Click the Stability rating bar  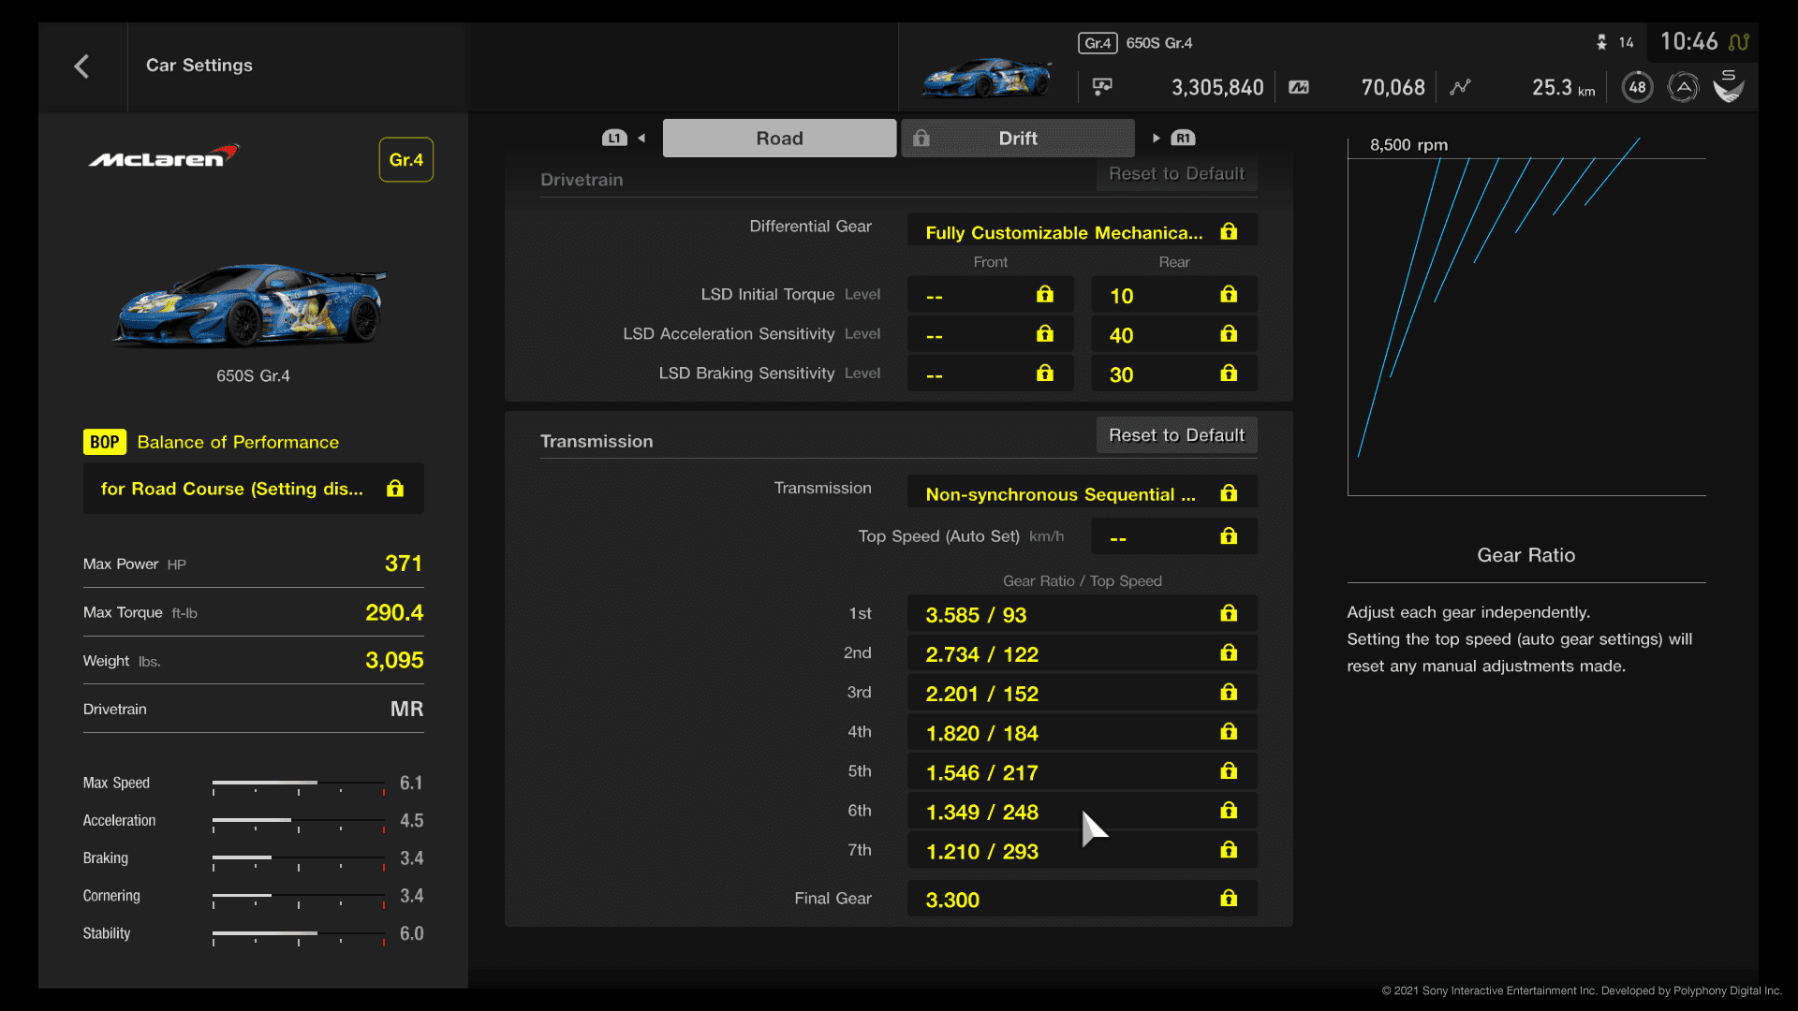299,935
